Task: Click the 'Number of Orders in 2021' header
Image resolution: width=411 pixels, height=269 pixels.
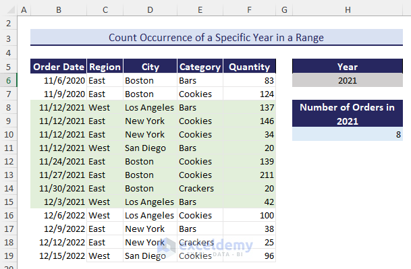Action: [348, 114]
